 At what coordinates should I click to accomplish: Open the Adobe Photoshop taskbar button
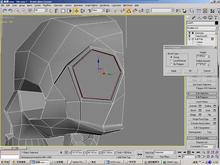pyautogui.click(x=77, y=162)
